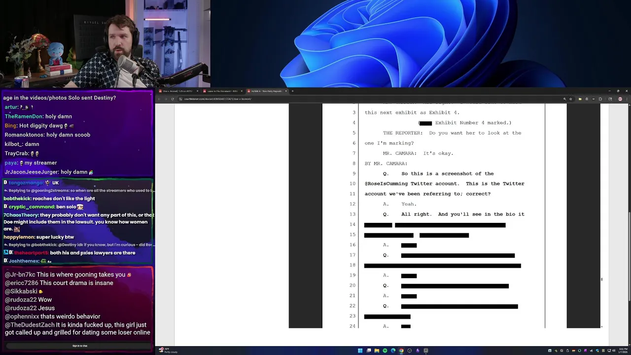Viewport: 631px width, 355px height.
Task: Click 'Replying to @gooning2streams' reply header
Action: tap(78, 191)
